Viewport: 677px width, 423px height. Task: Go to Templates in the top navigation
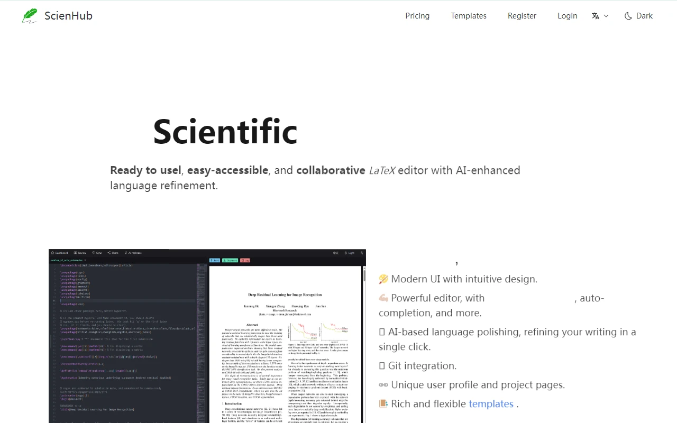(468, 16)
